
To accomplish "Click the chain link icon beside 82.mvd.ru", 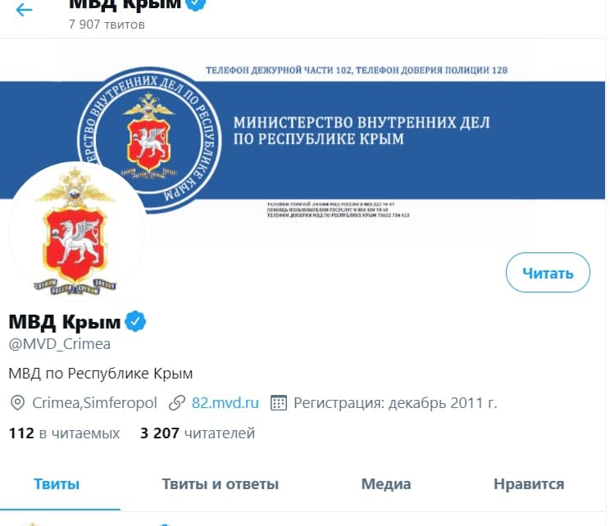I will 176,403.
